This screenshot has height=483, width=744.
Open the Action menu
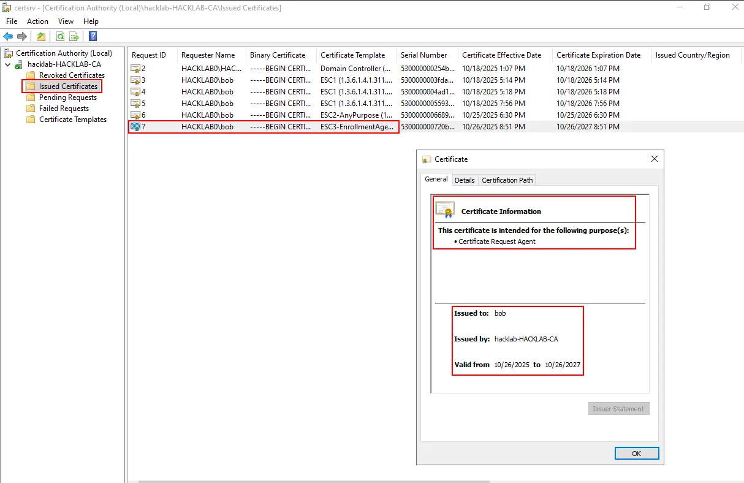coord(37,21)
